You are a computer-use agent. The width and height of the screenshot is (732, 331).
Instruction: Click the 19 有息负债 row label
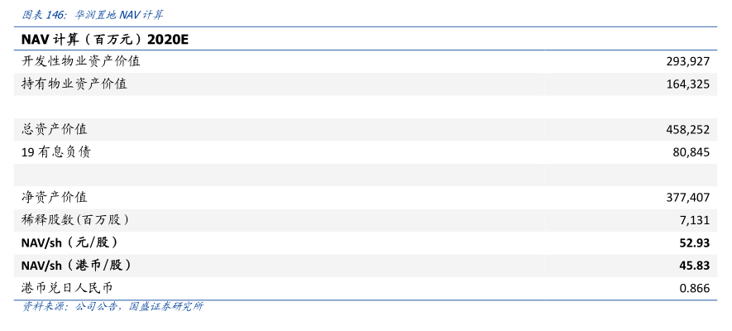(x=55, y=151)
